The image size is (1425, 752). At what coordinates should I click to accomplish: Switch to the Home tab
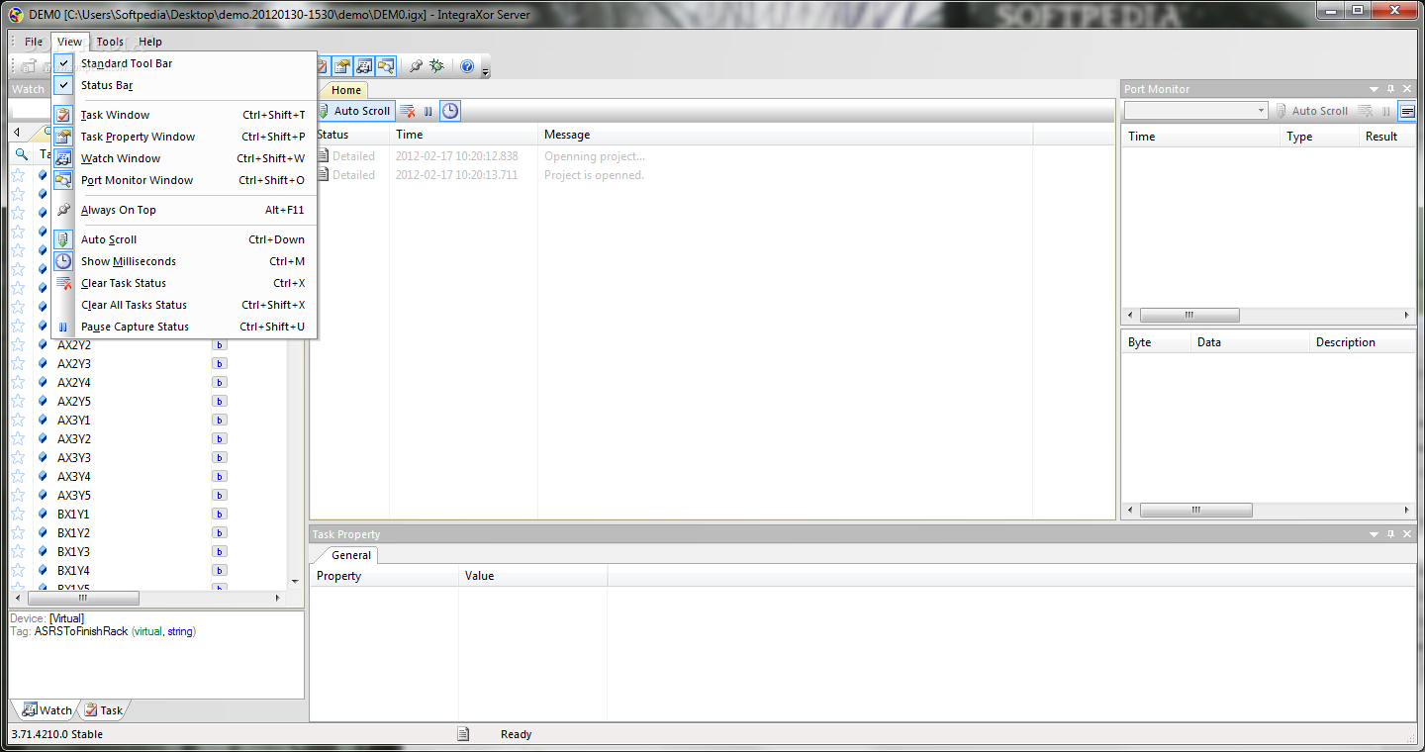(345, 90)
